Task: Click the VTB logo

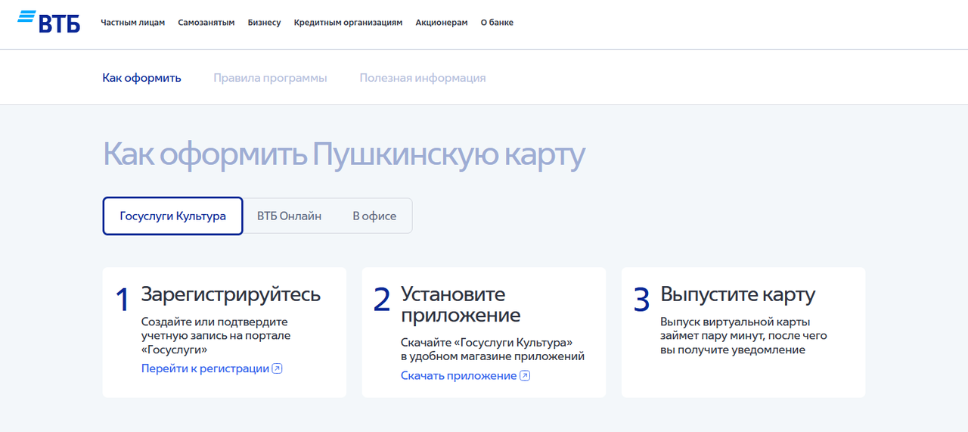Action: (x=49, y=22)
